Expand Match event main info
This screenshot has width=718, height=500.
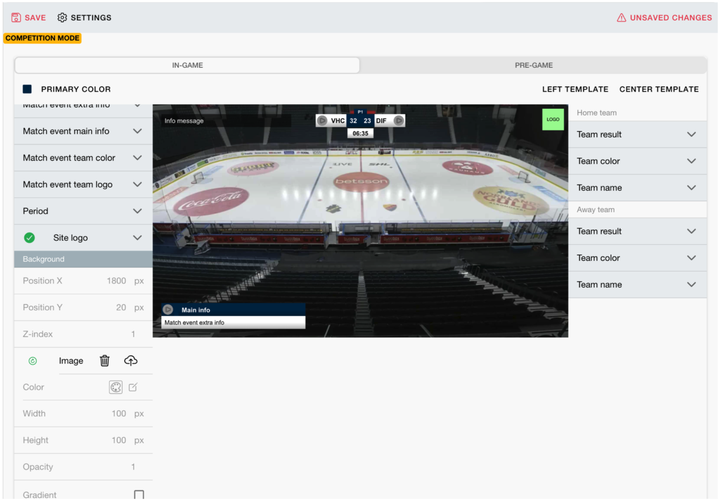coord(83,131)
